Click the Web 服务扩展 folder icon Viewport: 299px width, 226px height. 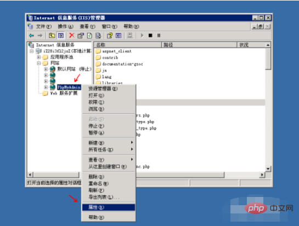pos(45,93)
